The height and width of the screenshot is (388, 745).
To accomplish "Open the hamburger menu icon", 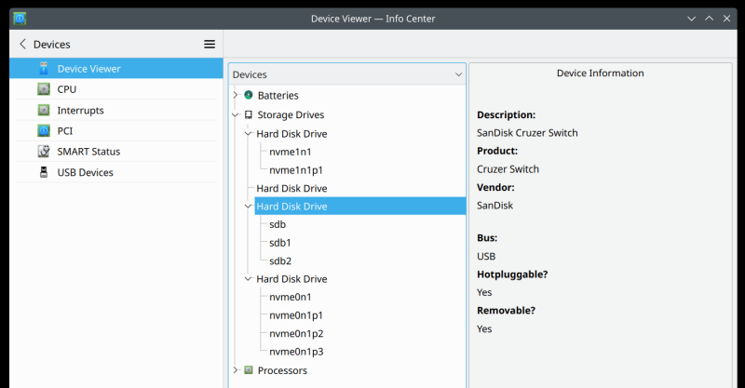I will tap(210, 44).
